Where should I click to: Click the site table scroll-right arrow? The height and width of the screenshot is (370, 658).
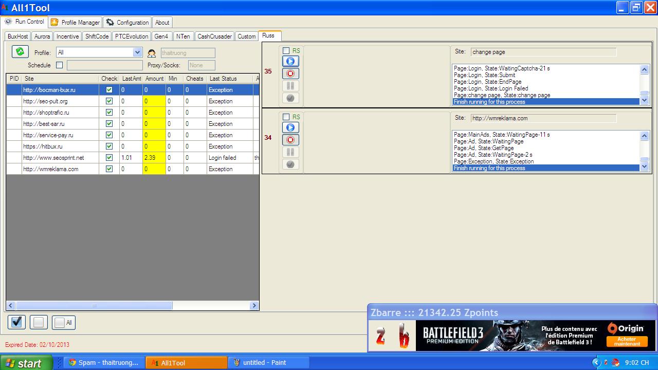pos(254,306)
